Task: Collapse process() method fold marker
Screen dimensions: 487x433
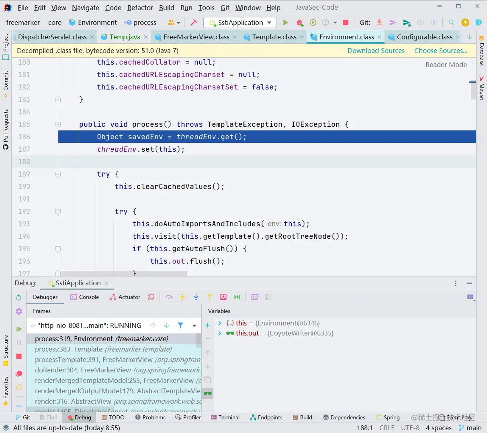Action: 58,124
